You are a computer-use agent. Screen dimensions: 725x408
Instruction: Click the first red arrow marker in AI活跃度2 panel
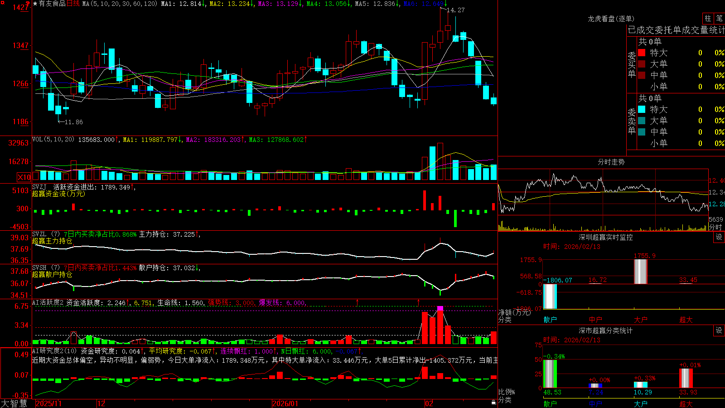pyautogui.click(x=358, y=302)
